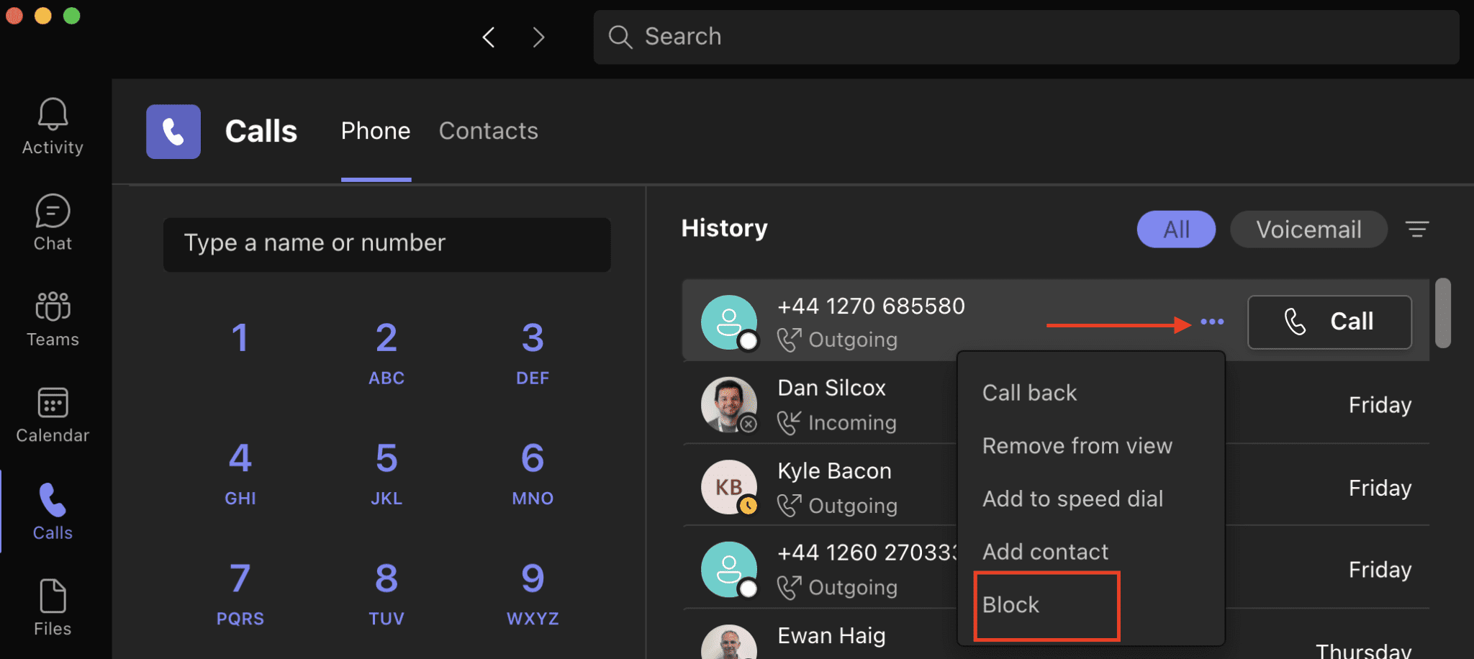Click the purple Calls phone icon
The height and width of the screenshot is (659, 1474).
[173, 131]
